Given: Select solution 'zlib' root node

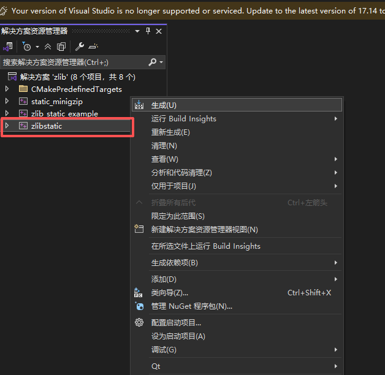Looking at the screenshot, I should pos(78,77).
